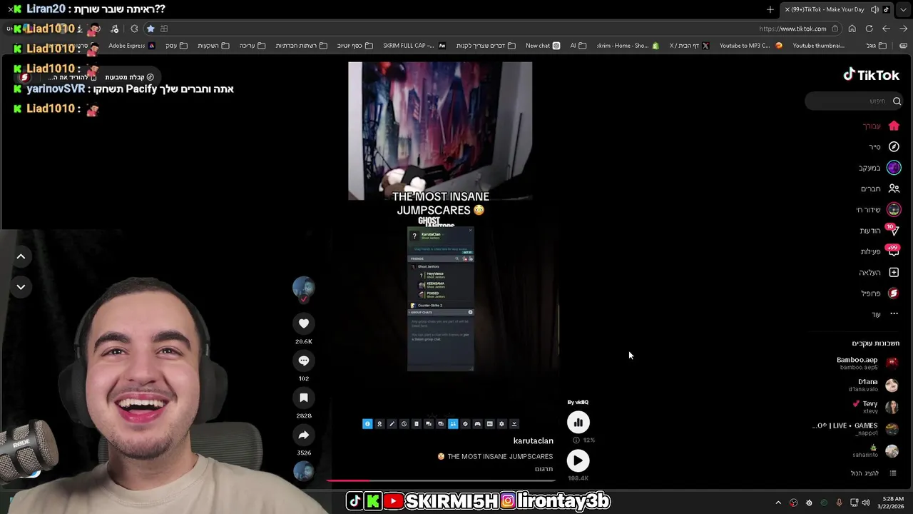The height and width of the screenshot is (514, 913).
Task: Open the Youtube to MP3 C... bookmark
Action: click(751, 46)
